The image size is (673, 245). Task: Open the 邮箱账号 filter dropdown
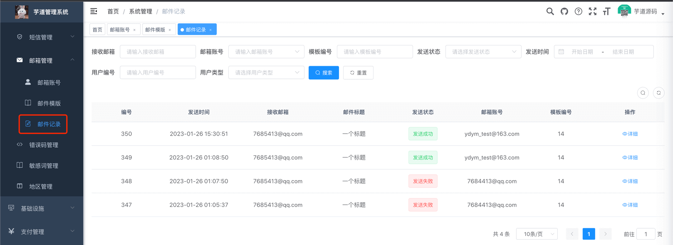[266, 52]
